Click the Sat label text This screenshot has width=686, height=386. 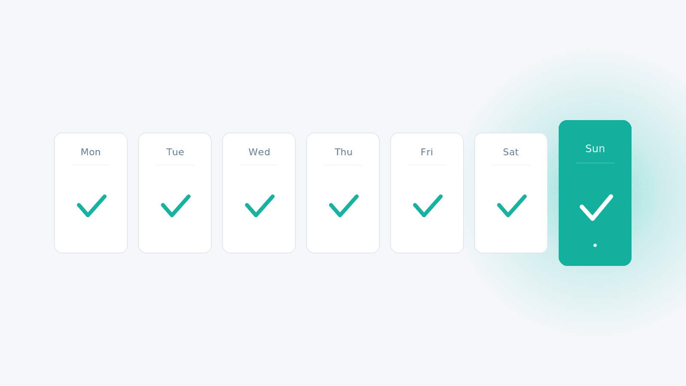point(511,152)
